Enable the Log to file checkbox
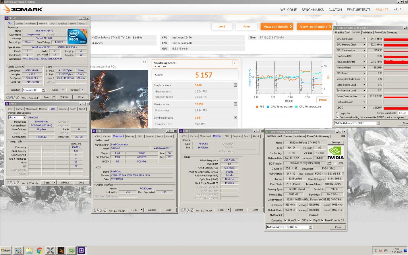This screenshot has height=255, width=408. (x=337, y=113)
